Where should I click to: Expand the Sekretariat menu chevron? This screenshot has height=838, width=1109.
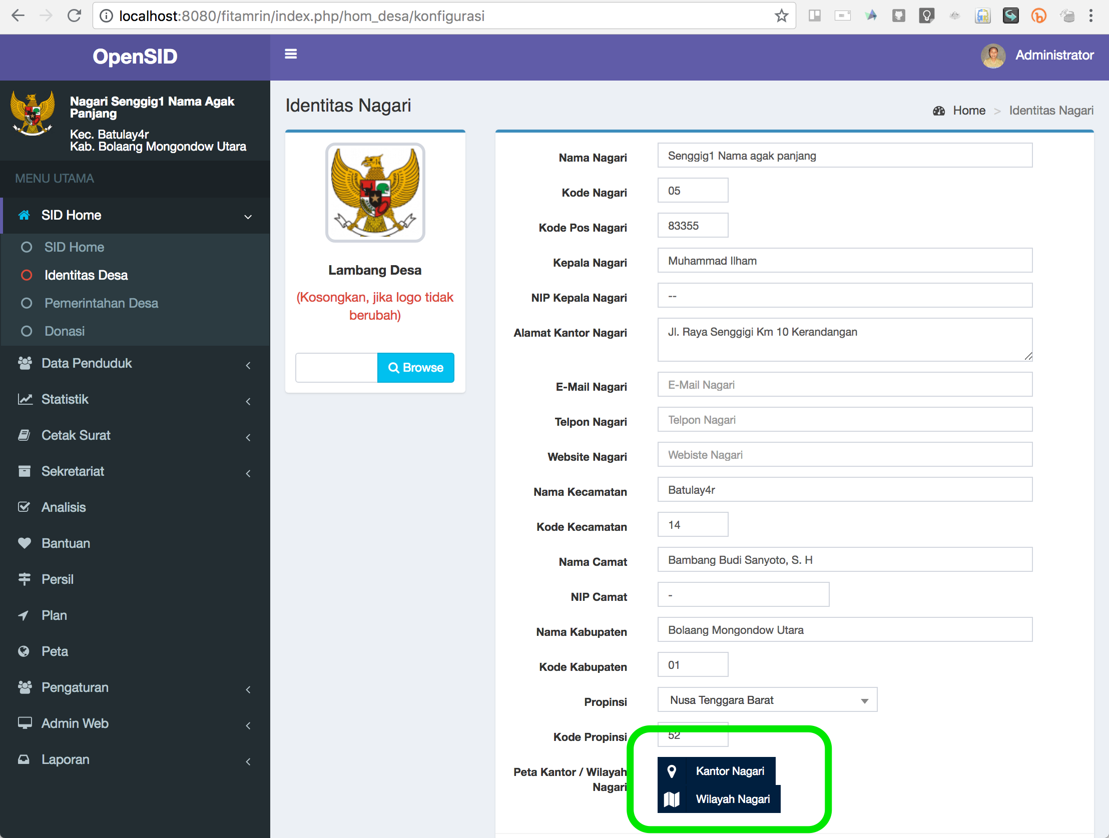[248, 473]
